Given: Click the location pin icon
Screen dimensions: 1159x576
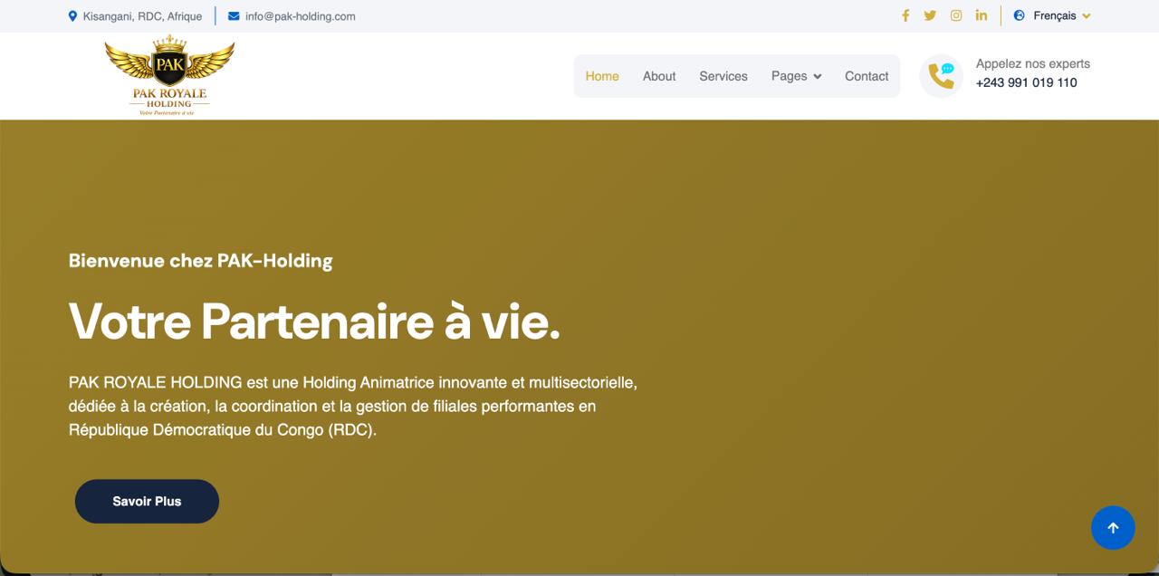Looking at the screenshot, I should [x=72, y=16].
